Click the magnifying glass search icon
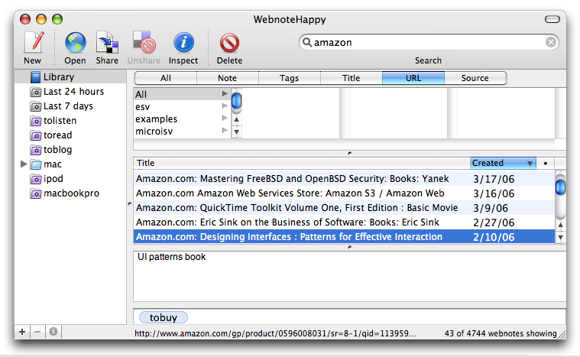Screen dimensions: 580x357 (306, 43)
